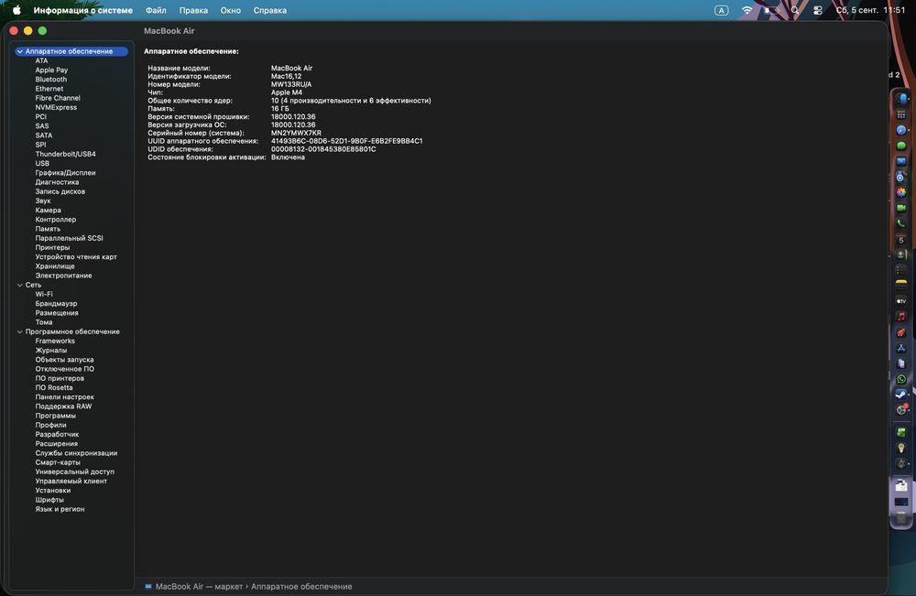
Task: Select Хранилище in the sidebar
Action: pyautogui.click(x=55, y=266)
